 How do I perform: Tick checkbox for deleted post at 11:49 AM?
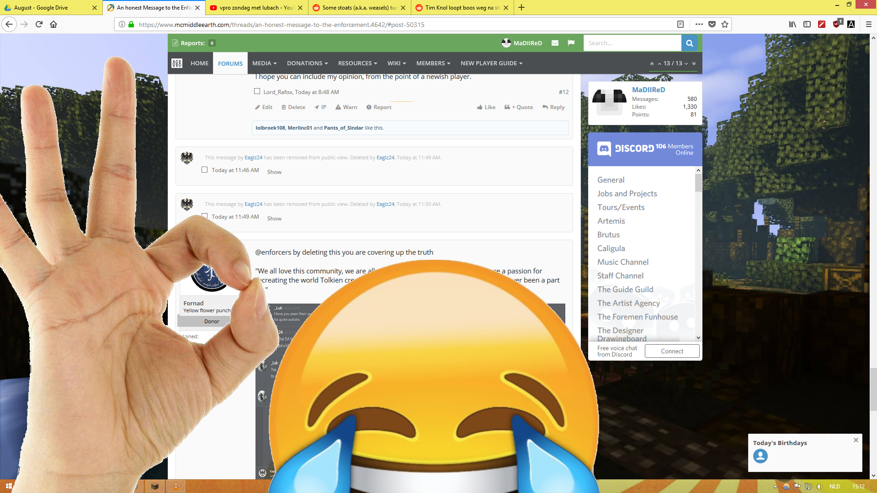tap(205, 216)
